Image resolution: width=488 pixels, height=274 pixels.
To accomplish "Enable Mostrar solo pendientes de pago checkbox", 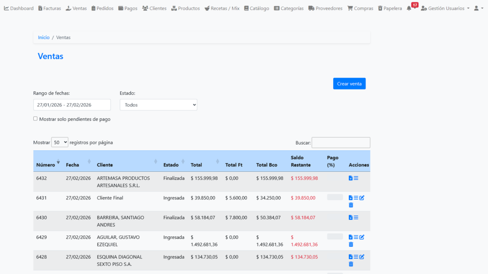I will point(35,119).
